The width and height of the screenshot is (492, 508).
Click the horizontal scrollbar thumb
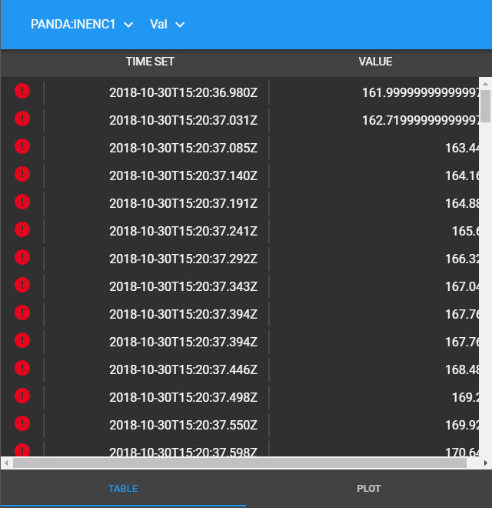(x=238, y=463)
